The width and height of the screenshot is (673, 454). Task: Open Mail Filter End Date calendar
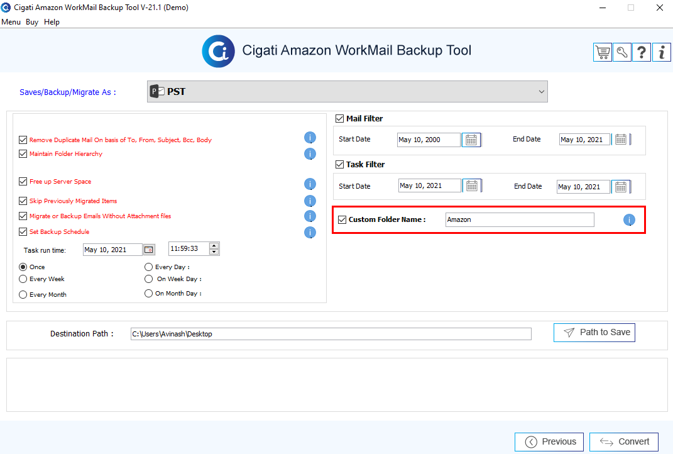click(x=621, y=140)
